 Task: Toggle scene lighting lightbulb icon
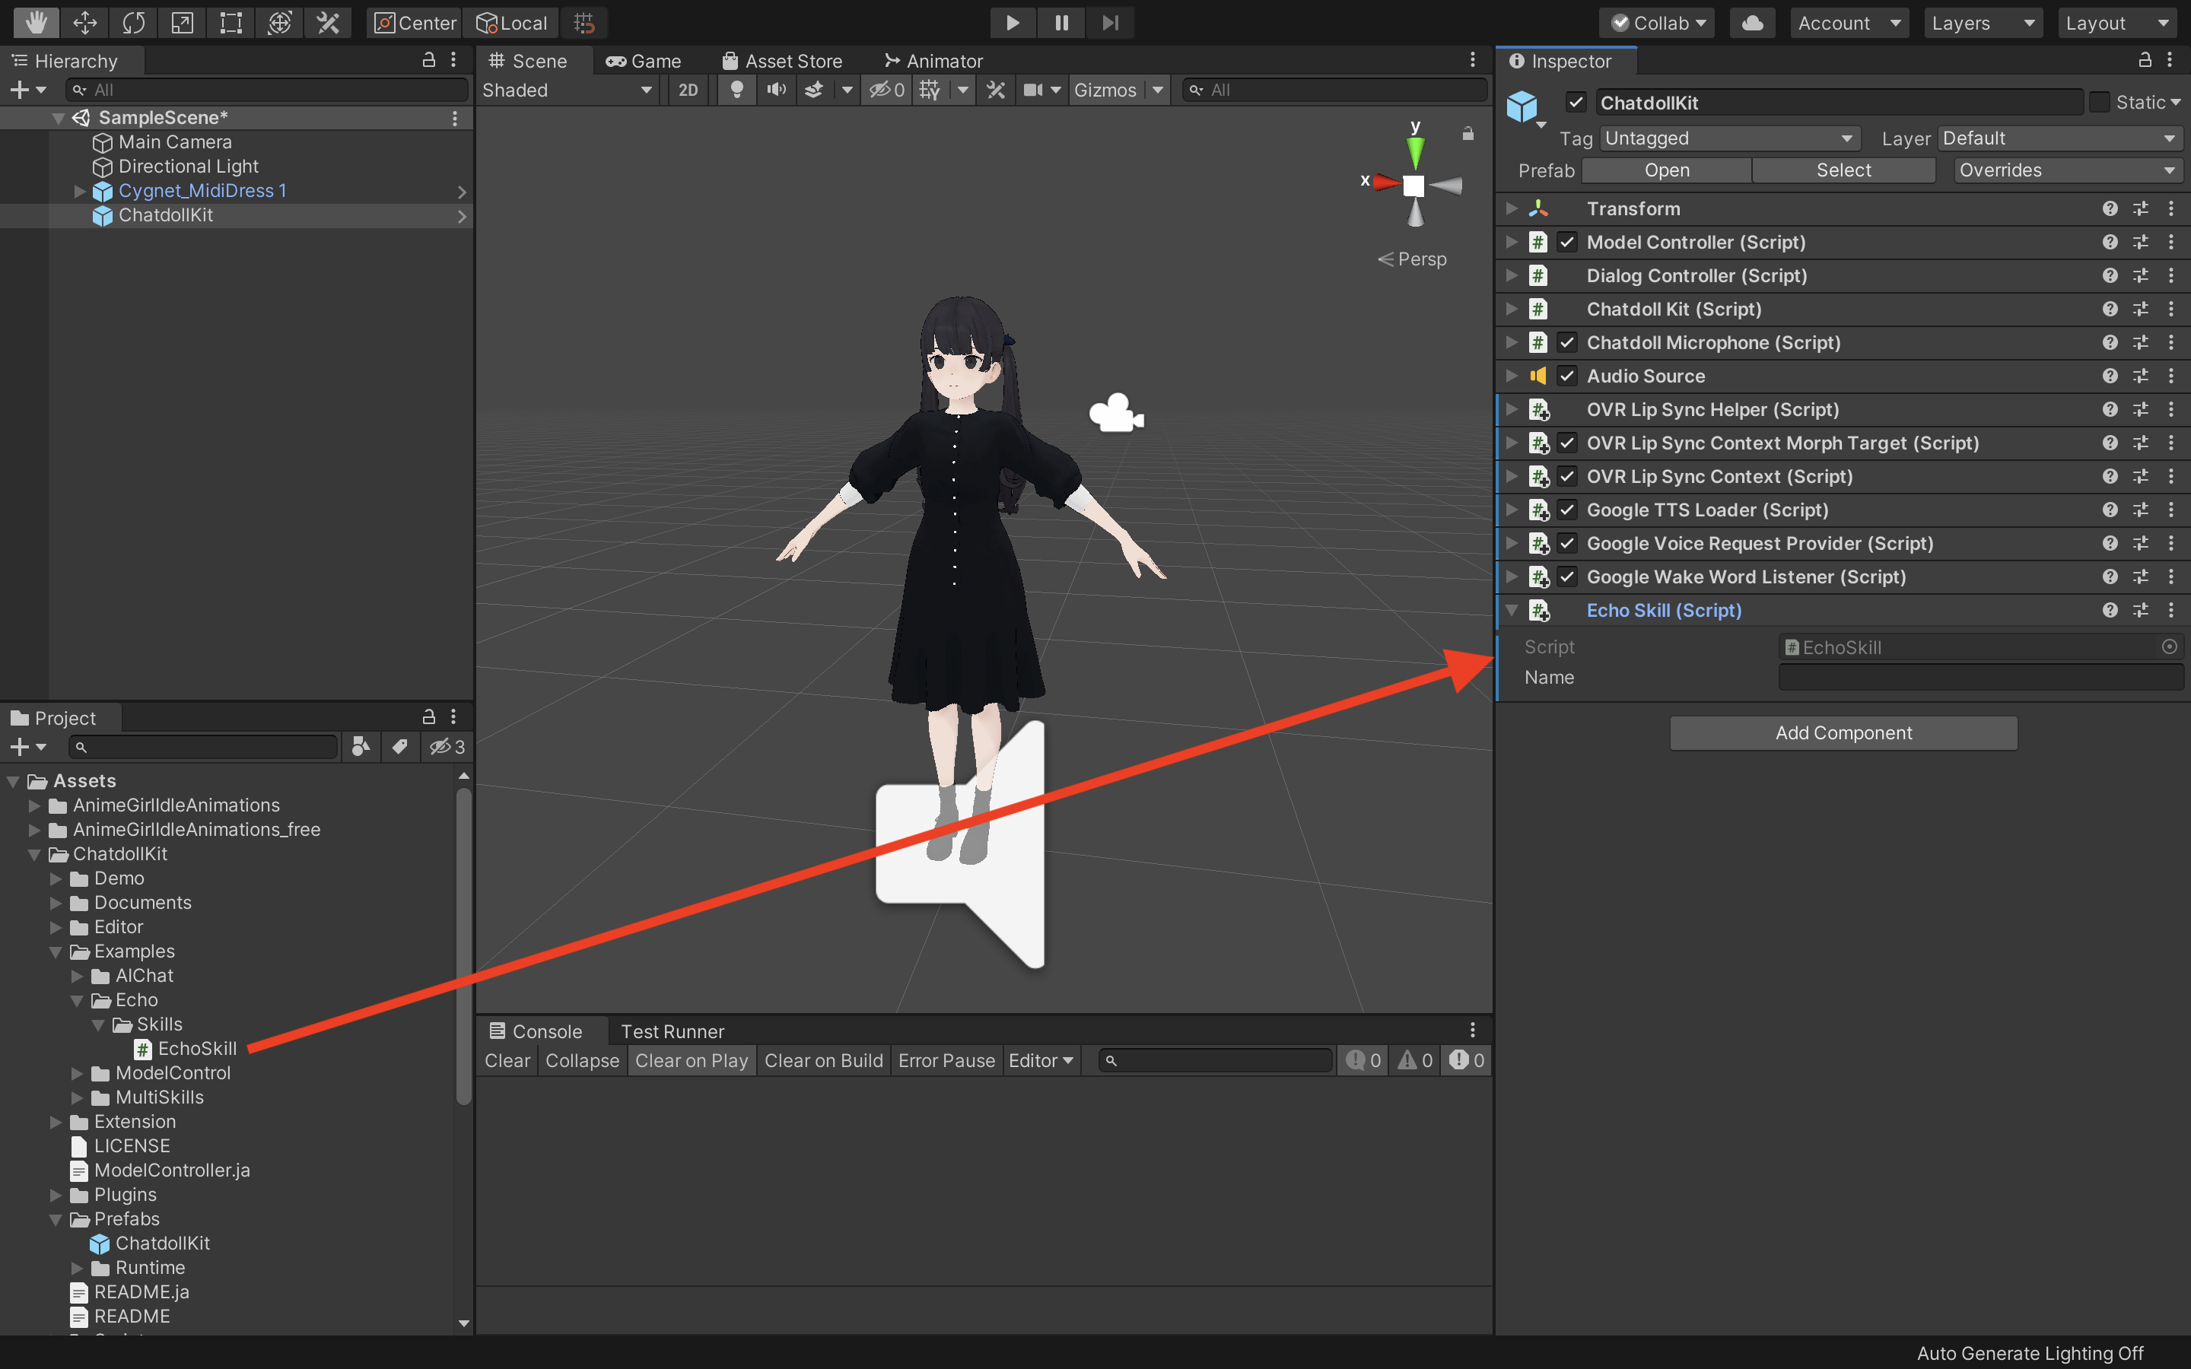pyautogui.click(x=737, y=90)
